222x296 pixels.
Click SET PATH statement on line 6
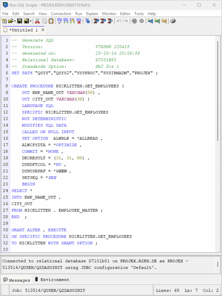[x=84, y=73]
